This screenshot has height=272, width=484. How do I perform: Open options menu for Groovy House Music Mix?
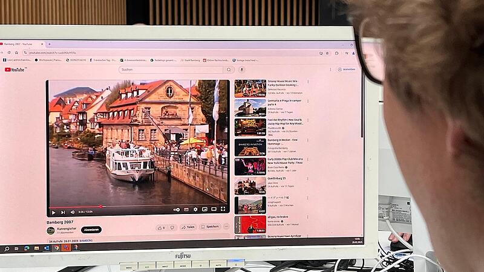(x=308, y=82)
